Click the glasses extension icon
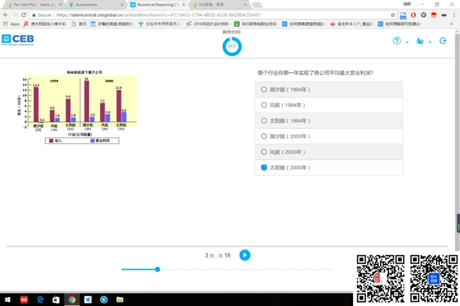Viewport: 460px width, 306px height. (x=444, y=15)
